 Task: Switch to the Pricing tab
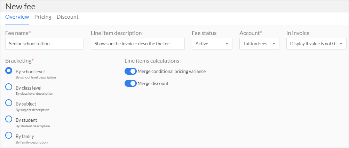(43, 17)
